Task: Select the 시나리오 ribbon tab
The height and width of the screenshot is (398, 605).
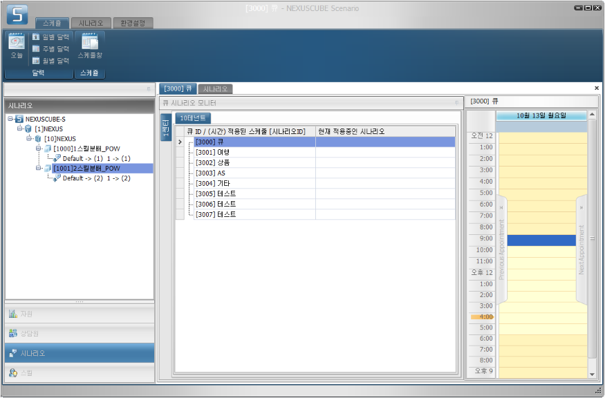Action: pos(91,23)
